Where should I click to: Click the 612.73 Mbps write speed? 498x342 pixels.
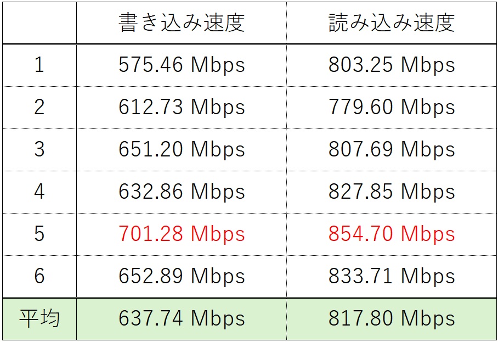[182, 108]
